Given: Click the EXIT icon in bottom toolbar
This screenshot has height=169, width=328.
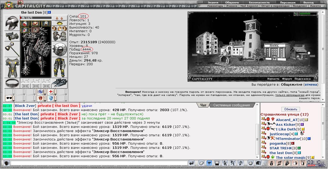Looking at the screenshot, I should (x=303, y=163).
